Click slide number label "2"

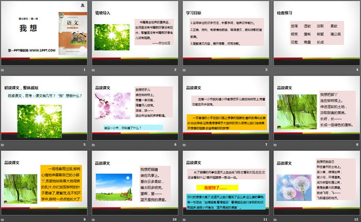point(175,70)
